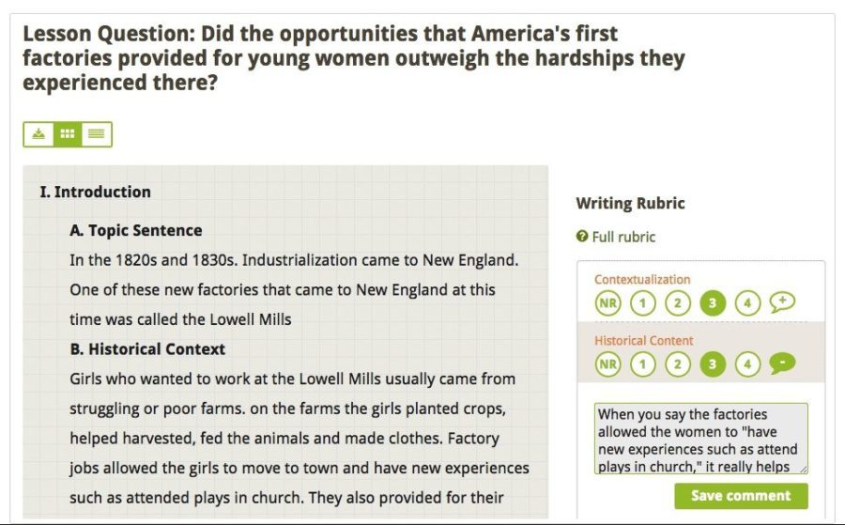Collapse comment bubble for Historical Content
This screenshot has height=525, width=845.
pyautogui.click(x=781, y=363)
